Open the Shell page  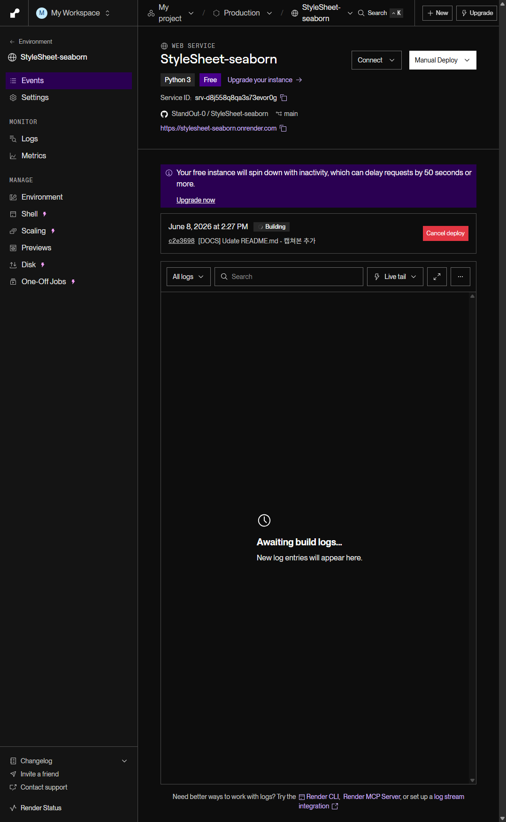click(69, 214)
